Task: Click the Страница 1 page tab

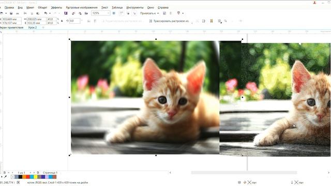Action: tap(50, 173)
